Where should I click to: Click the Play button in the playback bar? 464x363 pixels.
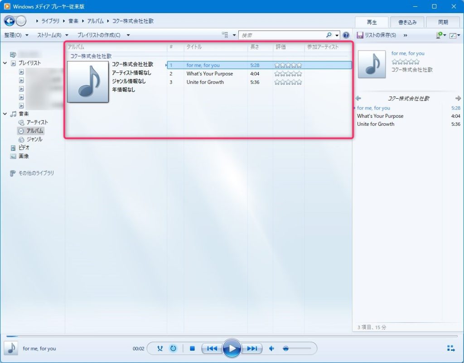pyautogui.click(x=232, y=348)
